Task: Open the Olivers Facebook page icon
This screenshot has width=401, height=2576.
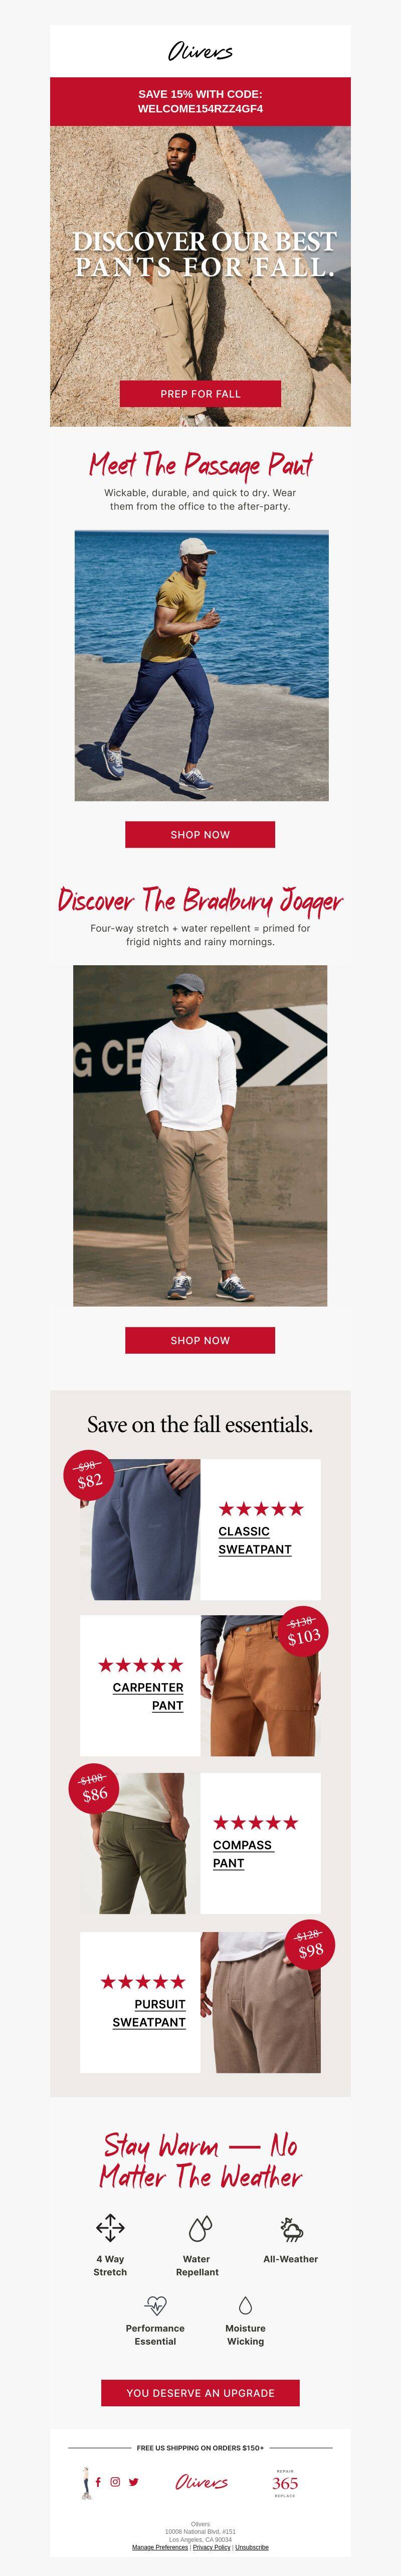Action: click(x=98, y=2482)
